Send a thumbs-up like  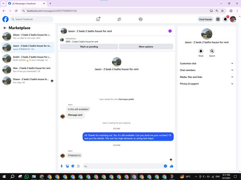(x=172, y=166)
